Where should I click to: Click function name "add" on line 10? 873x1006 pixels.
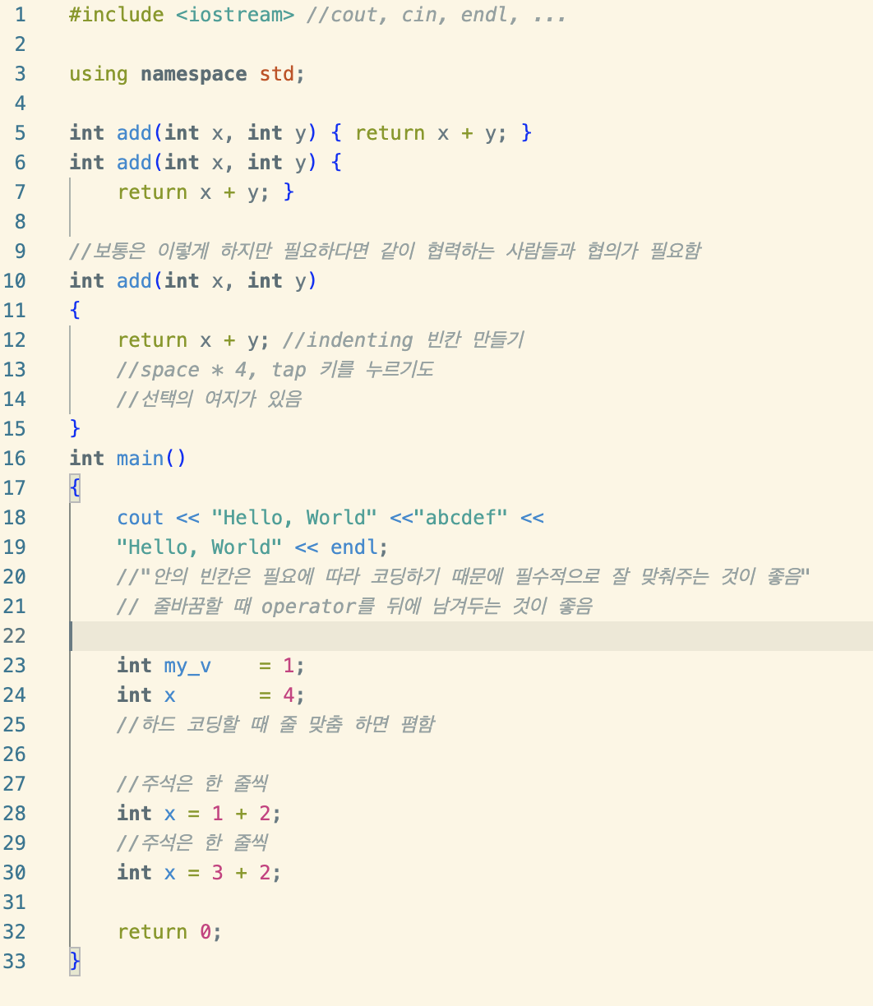click(x=135, y=281)
